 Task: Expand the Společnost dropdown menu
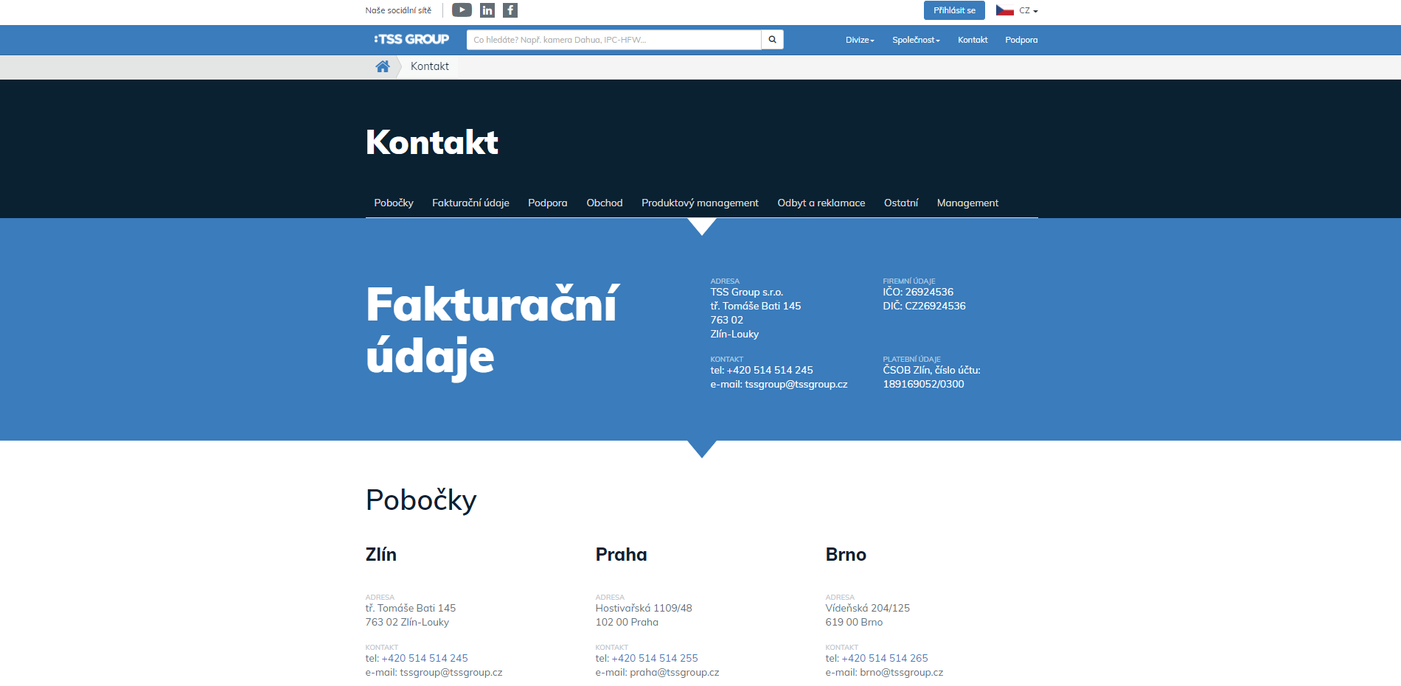point(916,40)
